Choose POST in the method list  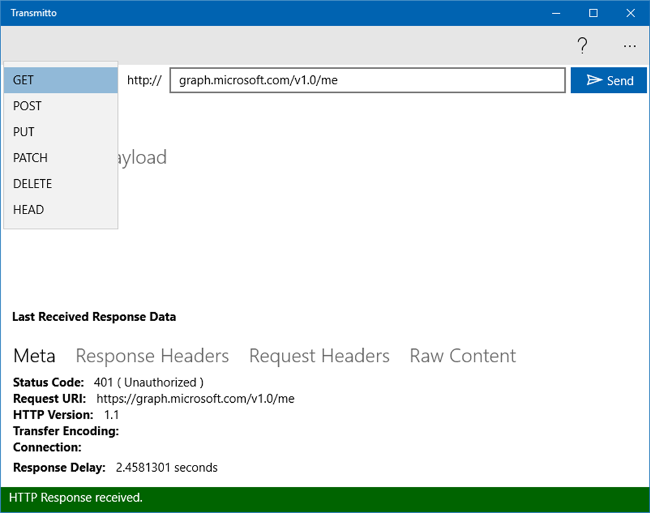(x=61, y=106)
